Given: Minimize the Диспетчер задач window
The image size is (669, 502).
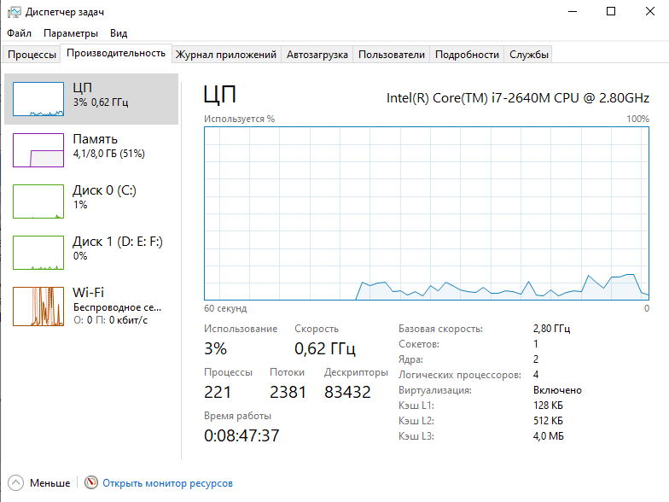Looking at the screenshot, I should click(x=573, y=12).
